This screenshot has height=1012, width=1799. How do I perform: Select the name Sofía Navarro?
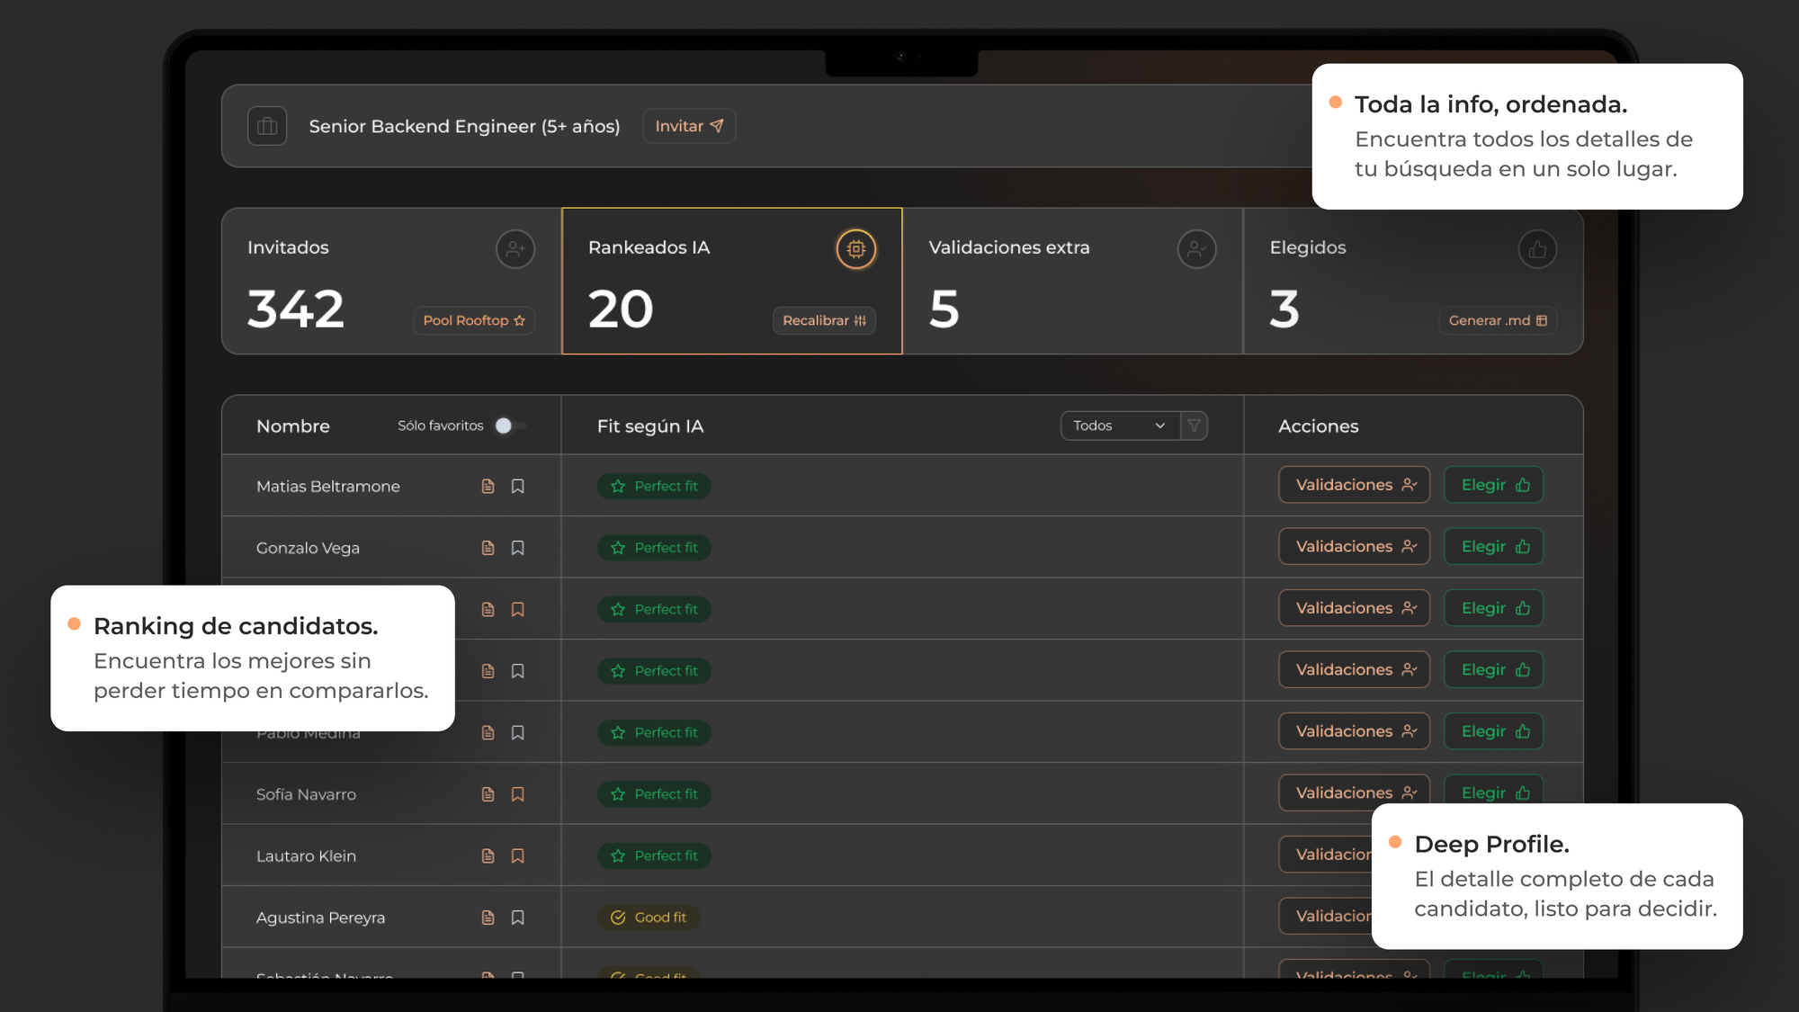pyautogui.click(x=306, y=794)
